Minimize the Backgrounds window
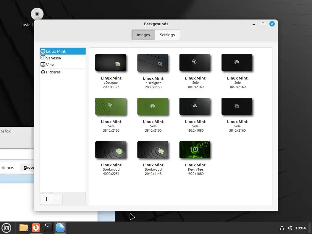 [254, 24]
